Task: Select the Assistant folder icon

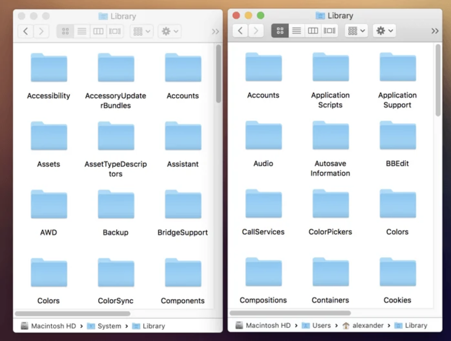Action: pyautogui.click(x=183, y=136)
